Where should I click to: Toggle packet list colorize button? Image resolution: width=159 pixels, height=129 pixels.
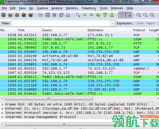point(122,15)
